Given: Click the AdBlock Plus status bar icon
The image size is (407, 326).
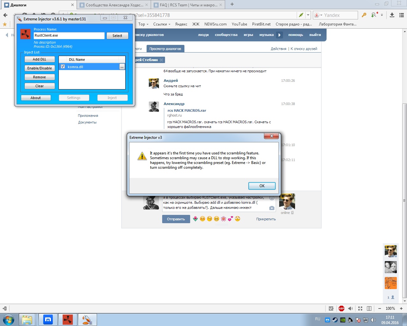Looking at the screenshot, I should click(341, 308).
